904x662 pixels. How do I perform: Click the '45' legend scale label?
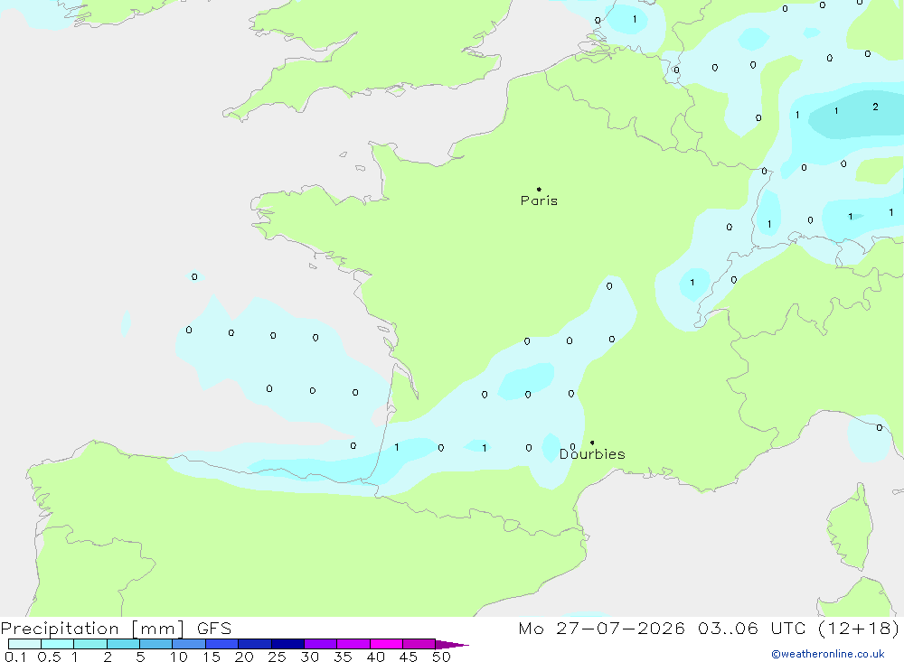pyautogui.click(x=409, y=657)
